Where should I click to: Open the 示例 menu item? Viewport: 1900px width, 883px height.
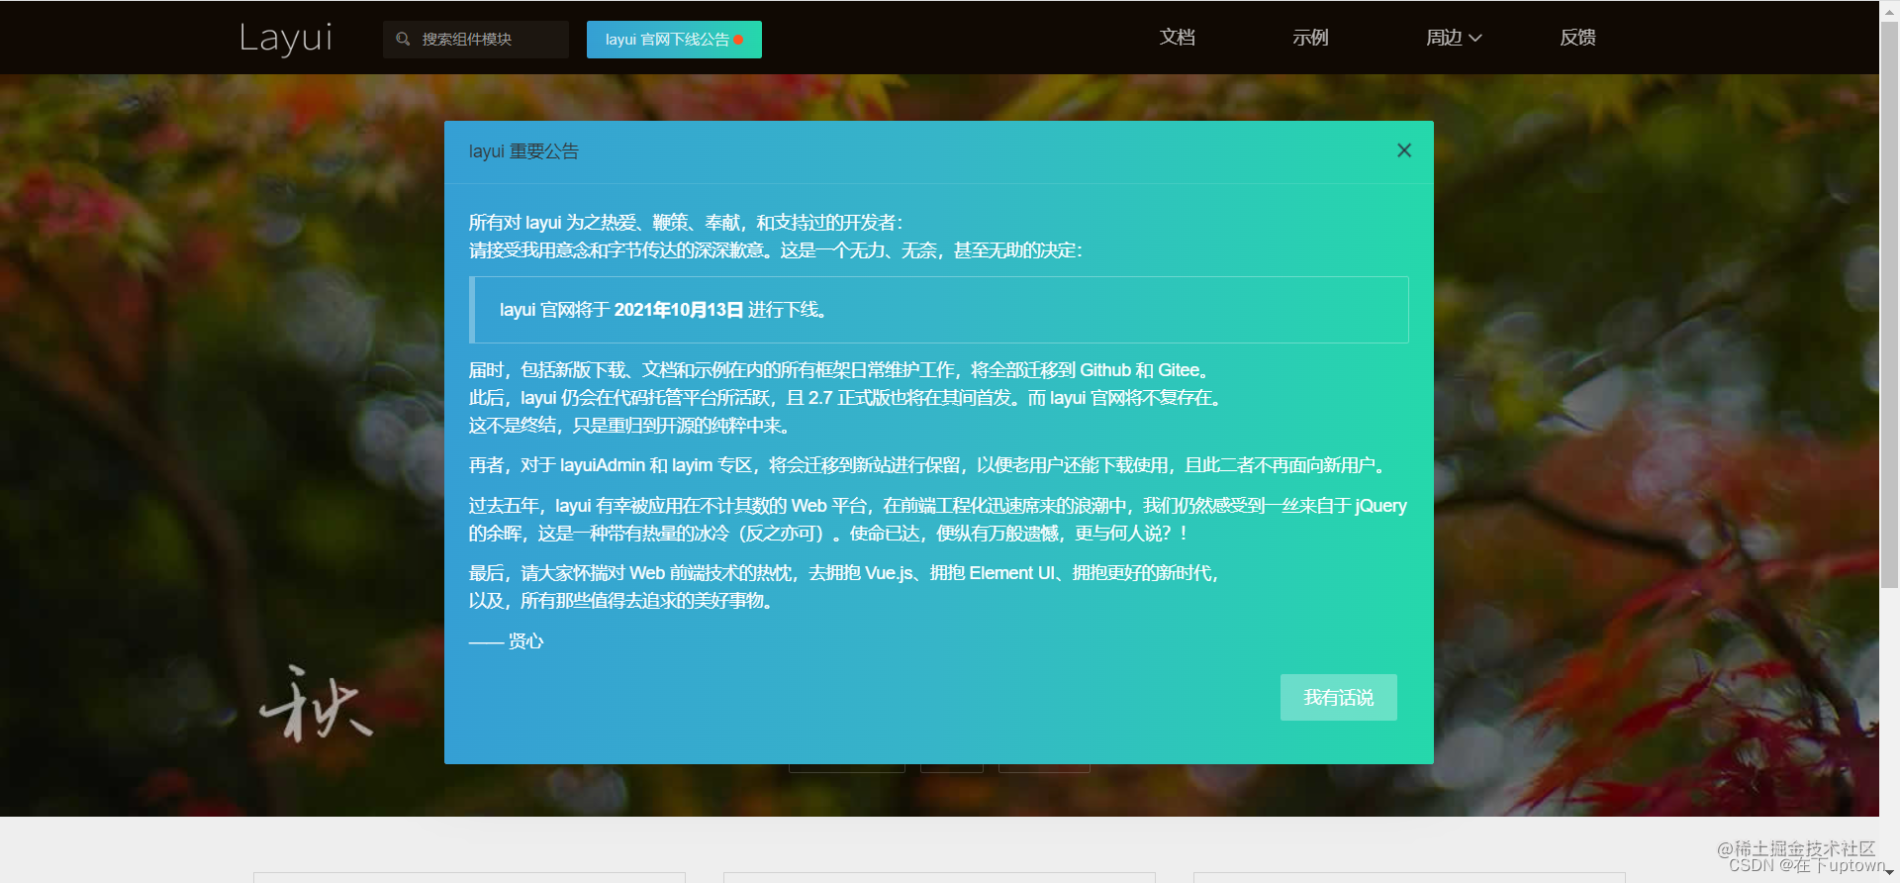pyautogui.click(x=1310, y=38)
